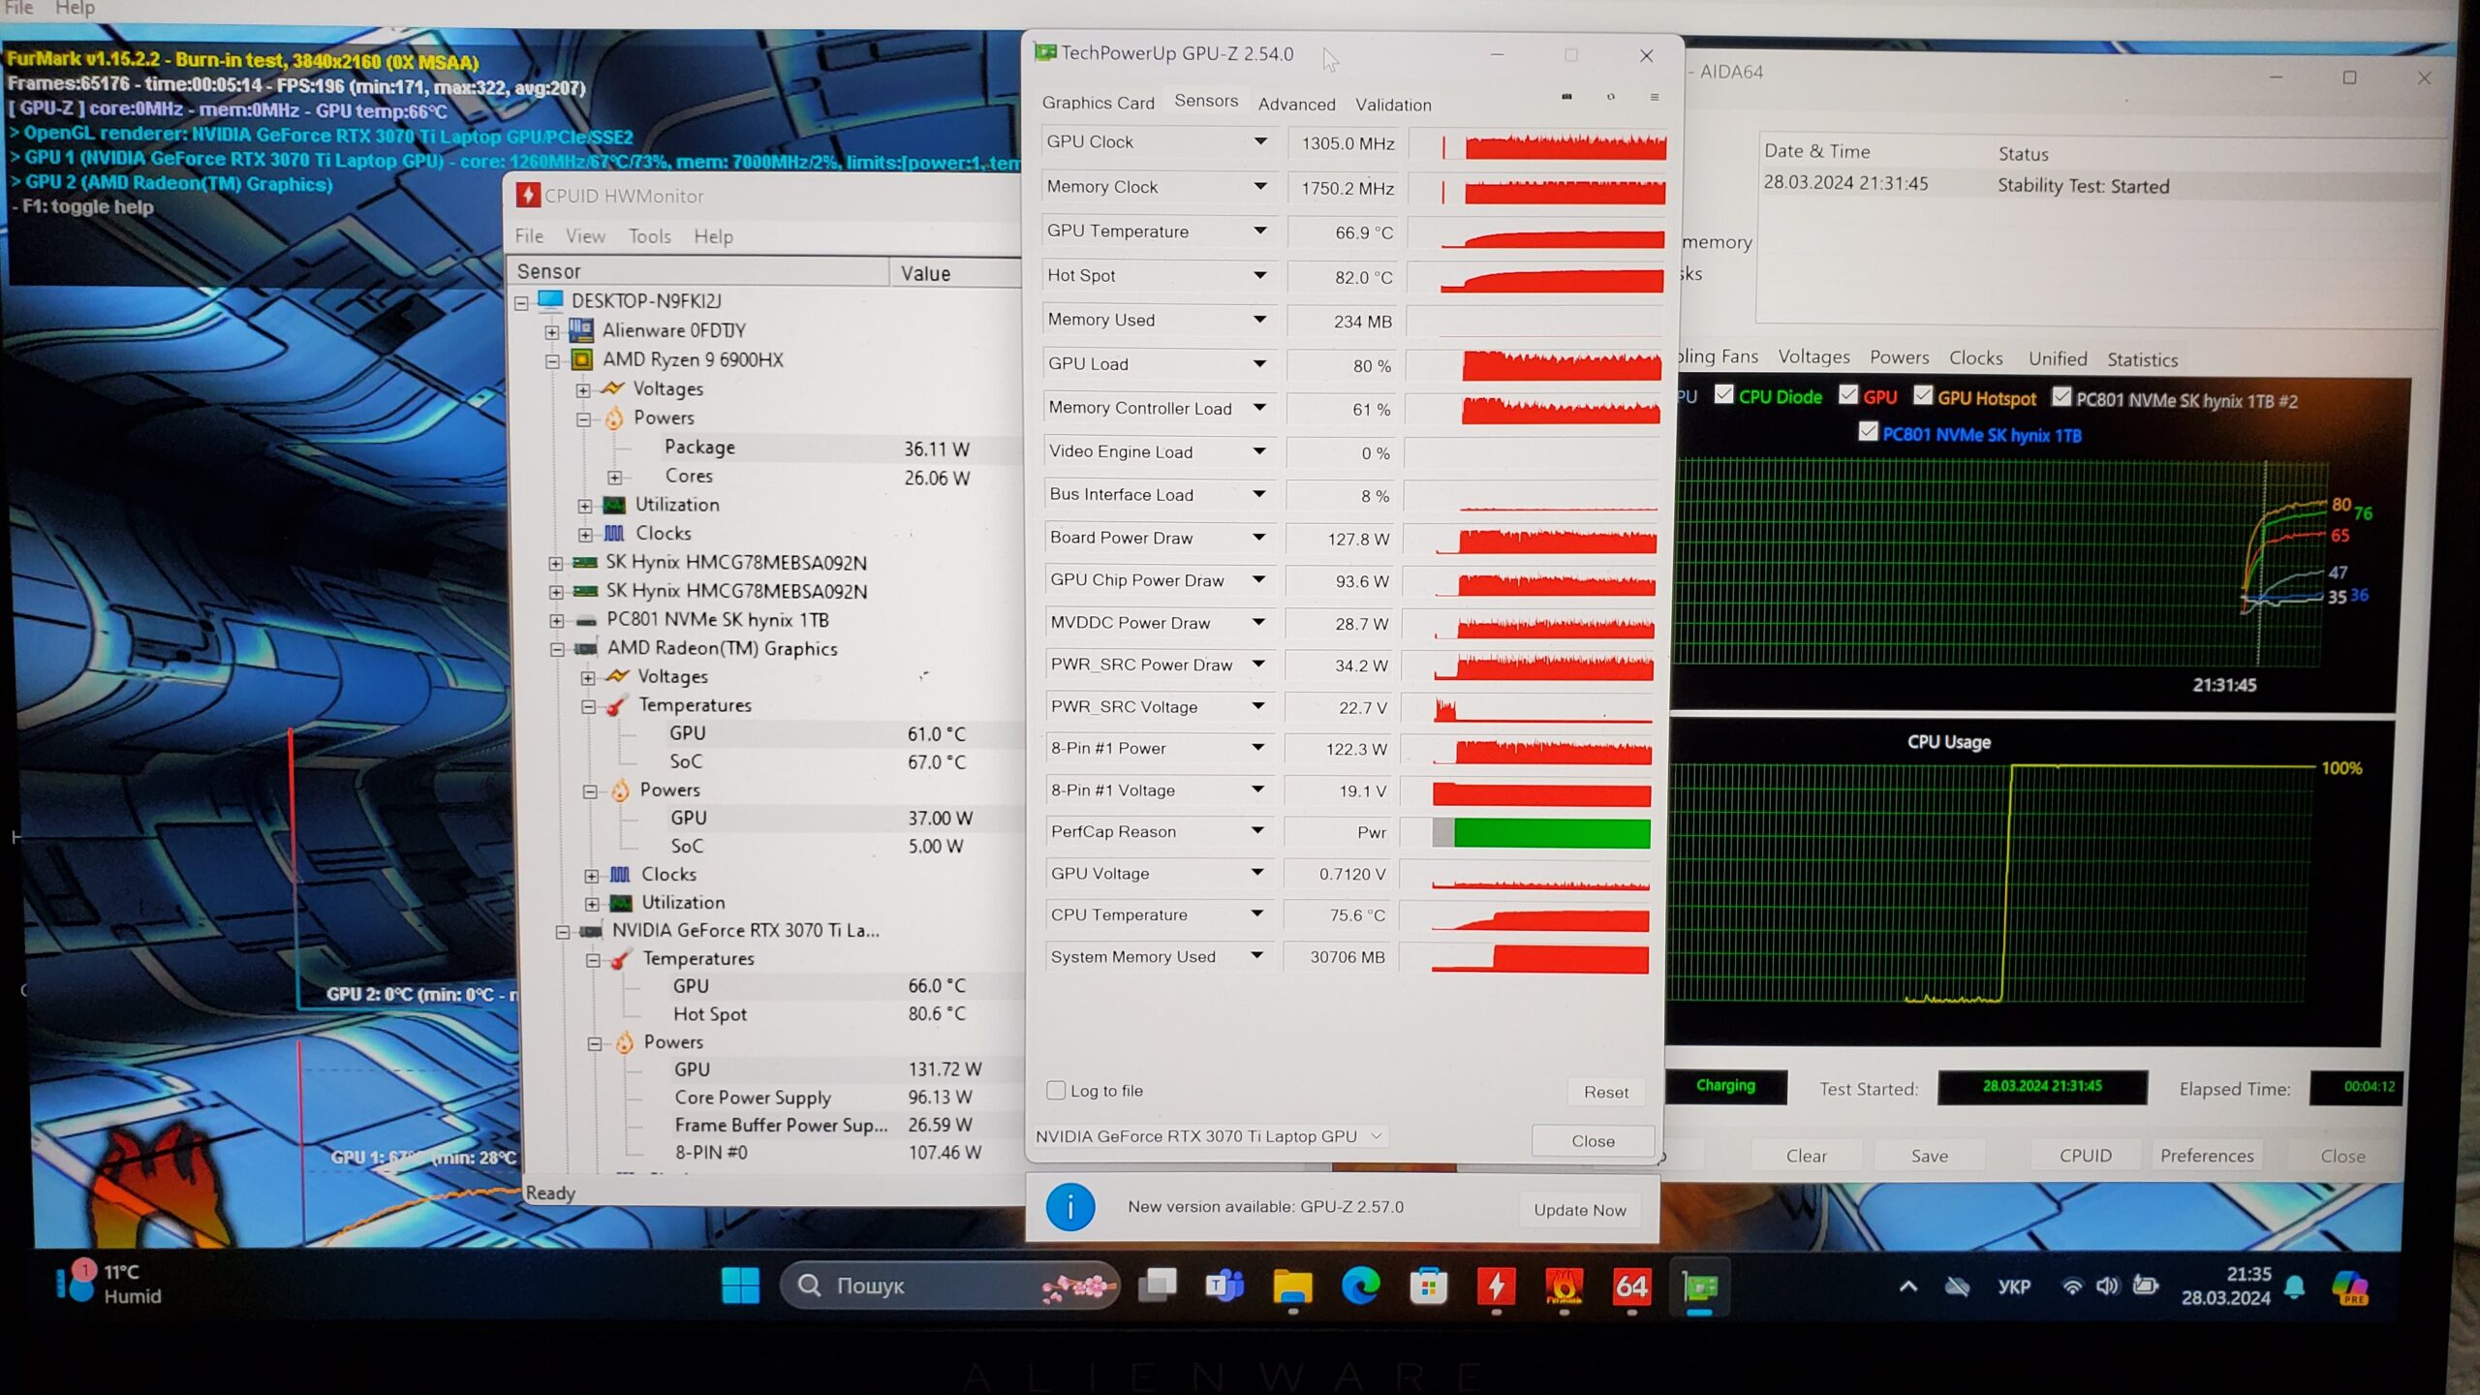The height and width of the screenshot is (1395, 2480).
Task: Open File Explorer from taskbar
Action: pos(1292,1286)
